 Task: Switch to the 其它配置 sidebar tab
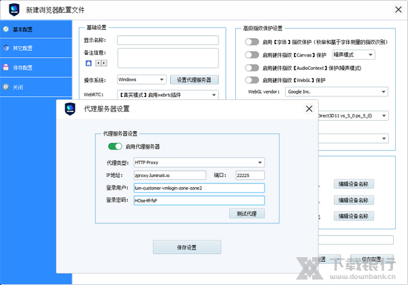point(36,48)
